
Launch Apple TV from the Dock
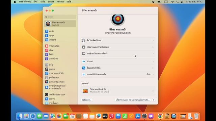[105, 116]
